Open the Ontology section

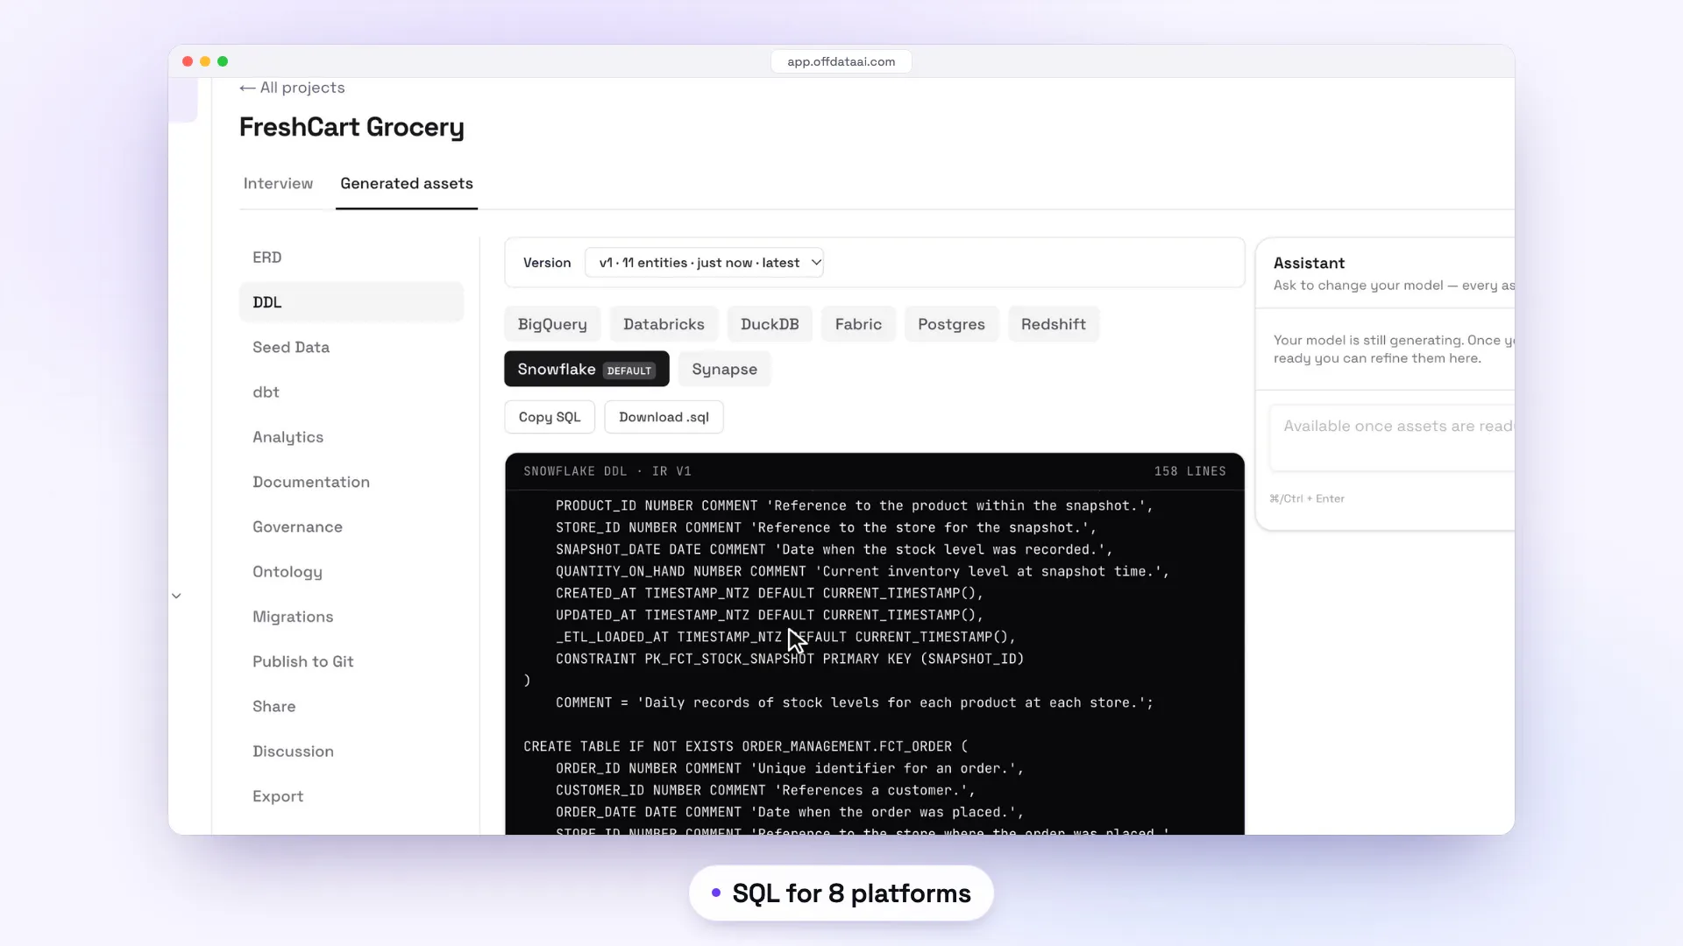point(351,572)
